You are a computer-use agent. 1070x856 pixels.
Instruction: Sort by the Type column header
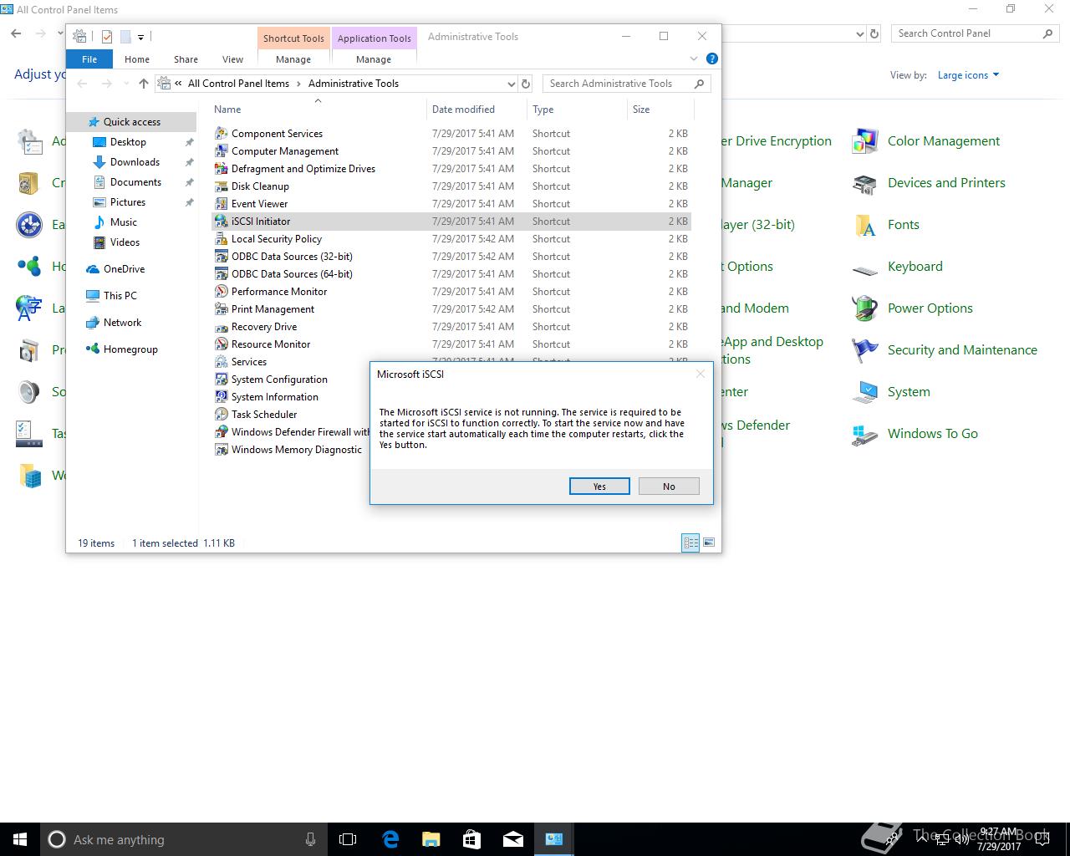tap(577, 110)
